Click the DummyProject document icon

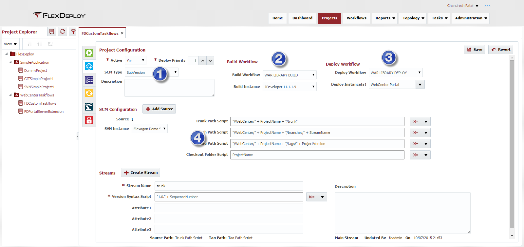tap(21, 70)
